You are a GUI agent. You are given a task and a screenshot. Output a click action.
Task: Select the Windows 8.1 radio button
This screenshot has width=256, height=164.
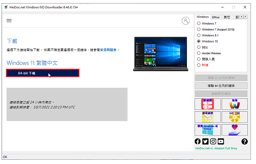pyautogui.click(x=199, y=35)
